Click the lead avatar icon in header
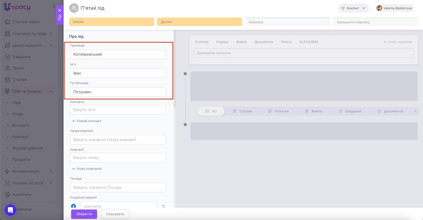The width and height of the screenshot is (423, 220). 74,8
